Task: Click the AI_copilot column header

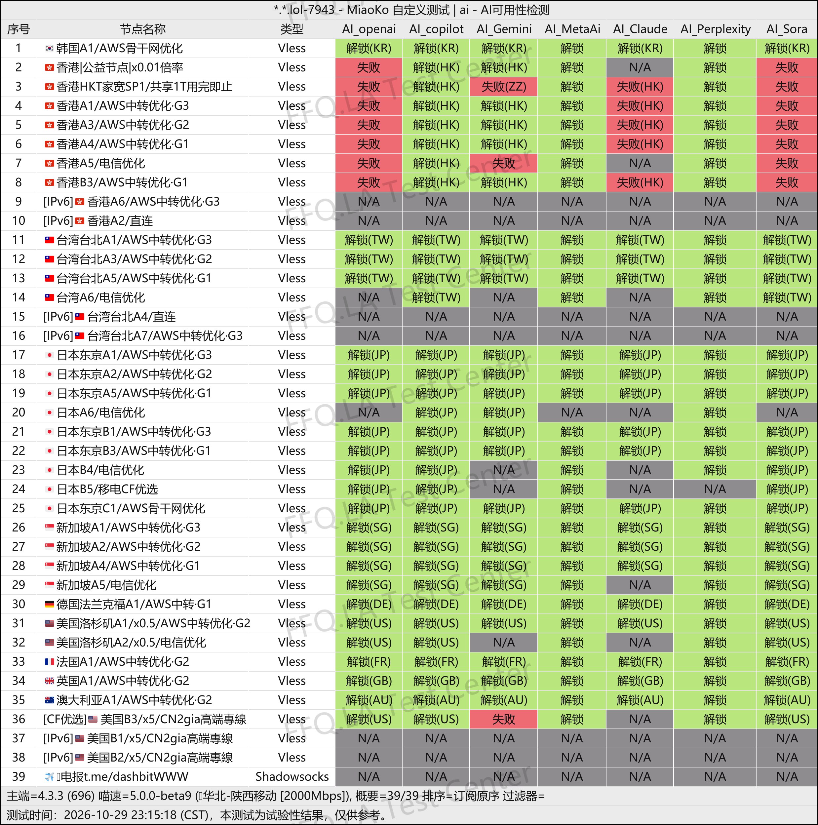Action: (x=436, y=29)
